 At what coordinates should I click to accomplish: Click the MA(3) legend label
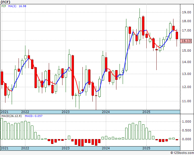12,6
